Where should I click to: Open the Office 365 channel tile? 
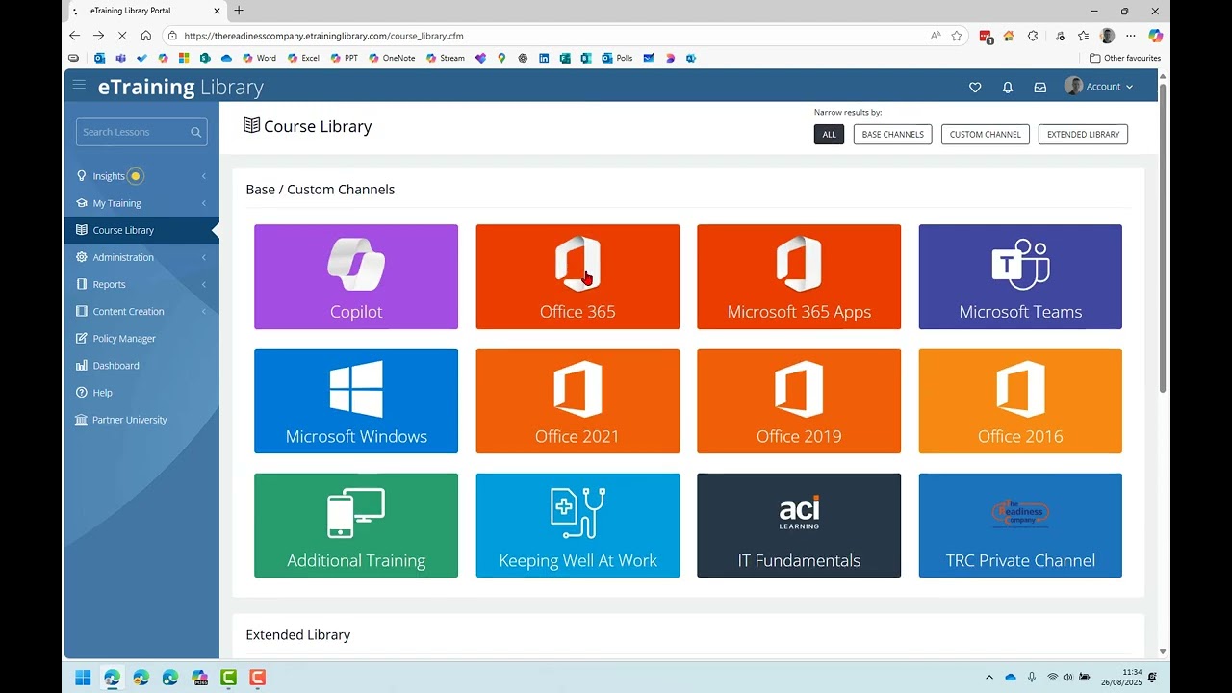pyautogui.click(x=577, y=277)
